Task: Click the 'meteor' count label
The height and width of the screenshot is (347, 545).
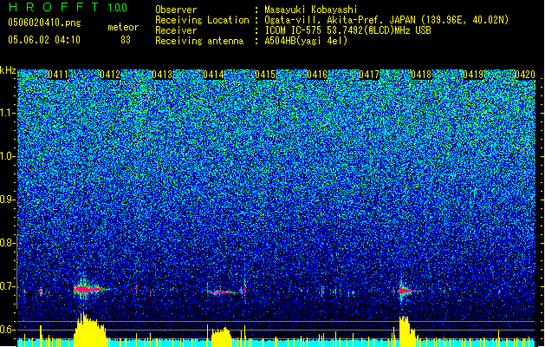Action: click(x=123, y=27)
